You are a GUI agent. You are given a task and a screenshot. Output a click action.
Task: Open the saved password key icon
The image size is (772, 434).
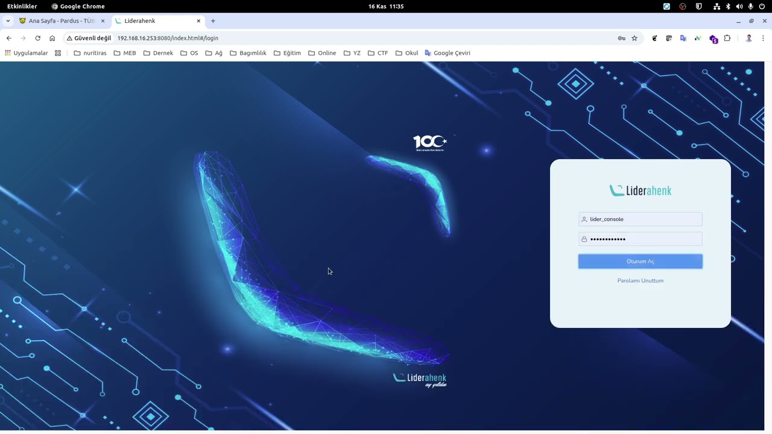coord(621,38)
